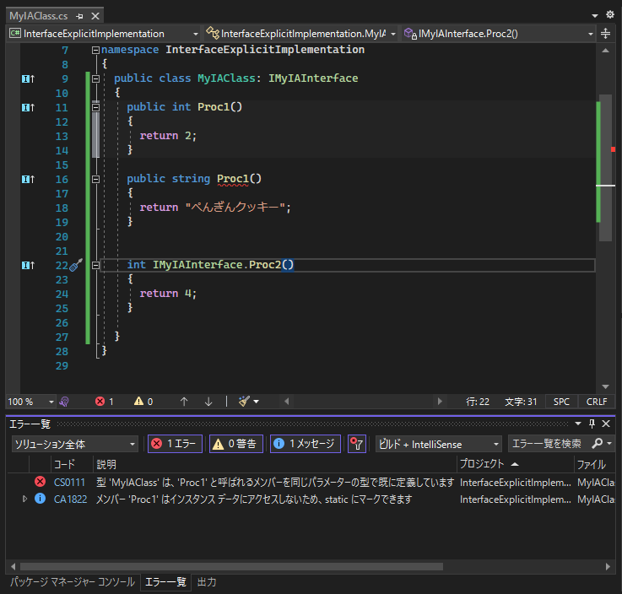This screenshot has height=594, width=622.
Task: Open the solution-wide scope dropdown
Action: pyautogui.click(x=74, y=444)
